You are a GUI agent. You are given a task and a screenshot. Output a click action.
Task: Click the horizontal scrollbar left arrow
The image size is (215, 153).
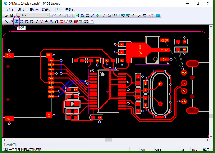click(x=4, y=140)
